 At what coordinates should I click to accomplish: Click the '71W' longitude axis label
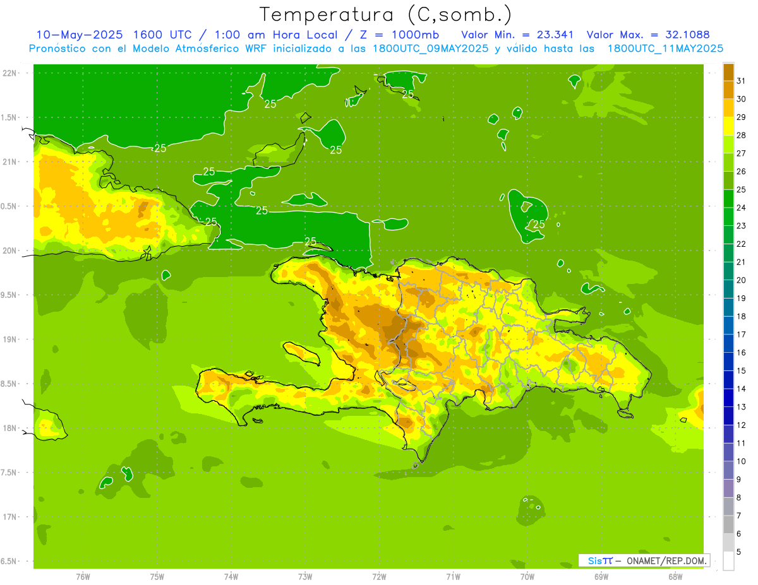(453, 577)
